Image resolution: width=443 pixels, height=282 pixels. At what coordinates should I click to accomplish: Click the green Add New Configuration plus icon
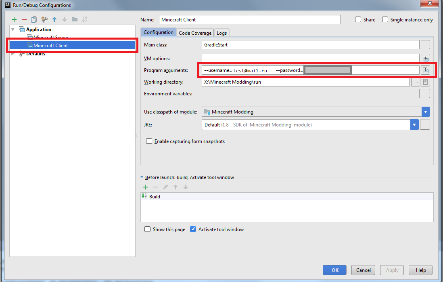pyautogui.click(x=14, y=19)
